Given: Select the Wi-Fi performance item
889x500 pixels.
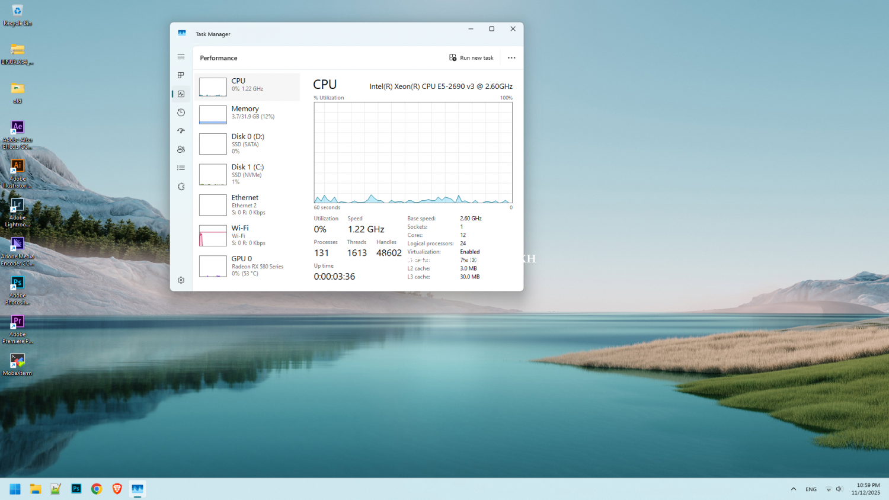Looking at the screenshot, I should [247, 235].
